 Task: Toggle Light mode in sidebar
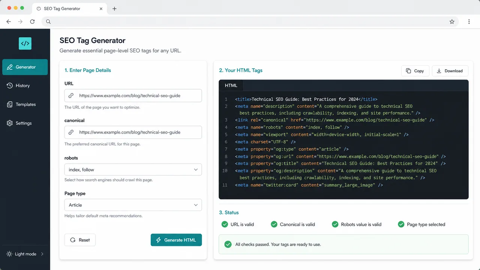[25, 254]
